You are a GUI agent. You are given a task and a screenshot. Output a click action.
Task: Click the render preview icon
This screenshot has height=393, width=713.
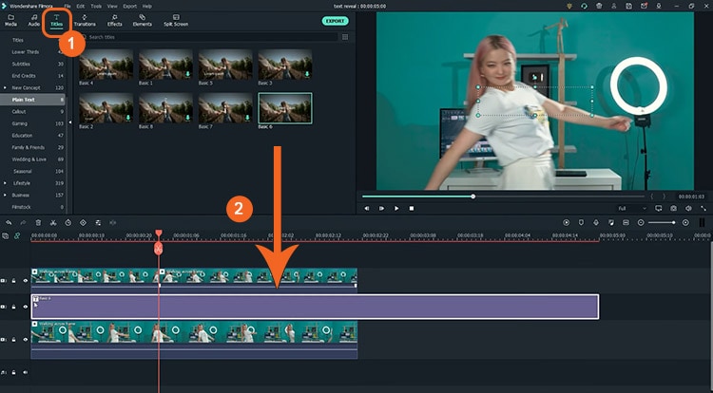(567, 223)
